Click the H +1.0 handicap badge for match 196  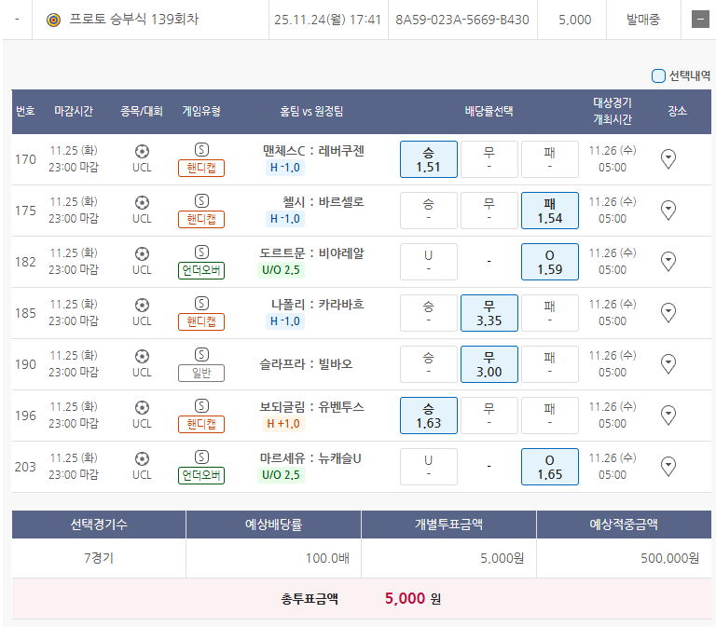285,423
